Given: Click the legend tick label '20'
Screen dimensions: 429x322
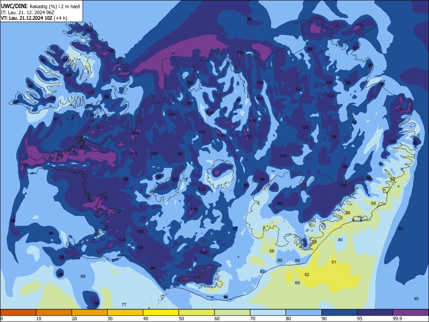Looking at the screenshot, I should 74,319.
